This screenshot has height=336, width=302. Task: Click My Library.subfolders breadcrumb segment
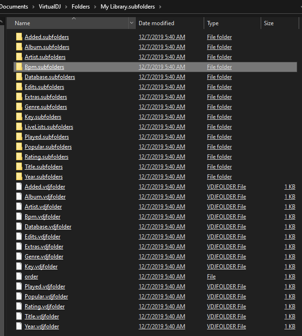pos(128,7)
